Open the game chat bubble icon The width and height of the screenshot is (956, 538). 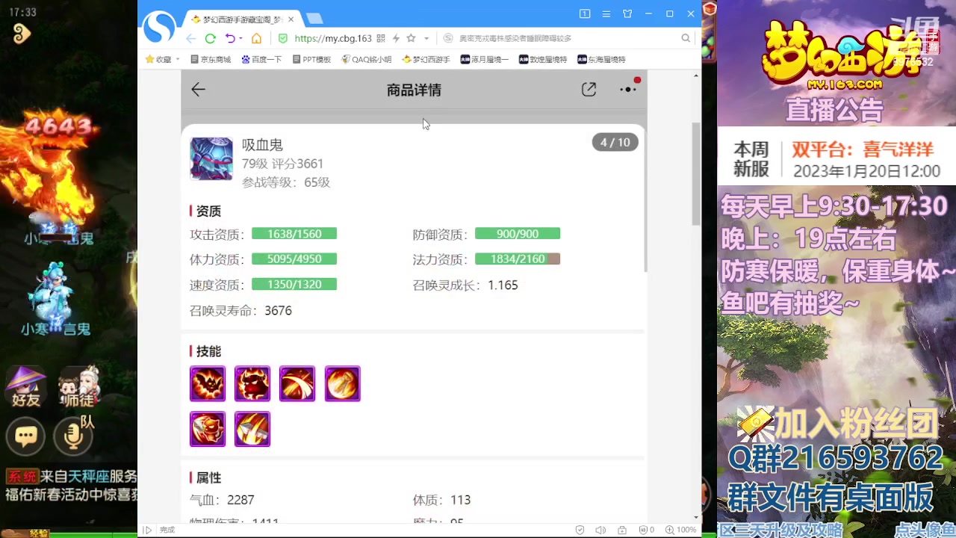tap(26, 436)
